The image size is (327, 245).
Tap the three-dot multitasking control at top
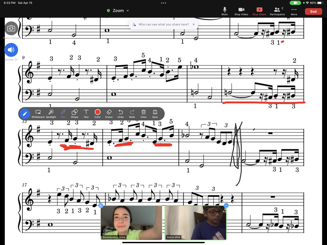163,3
